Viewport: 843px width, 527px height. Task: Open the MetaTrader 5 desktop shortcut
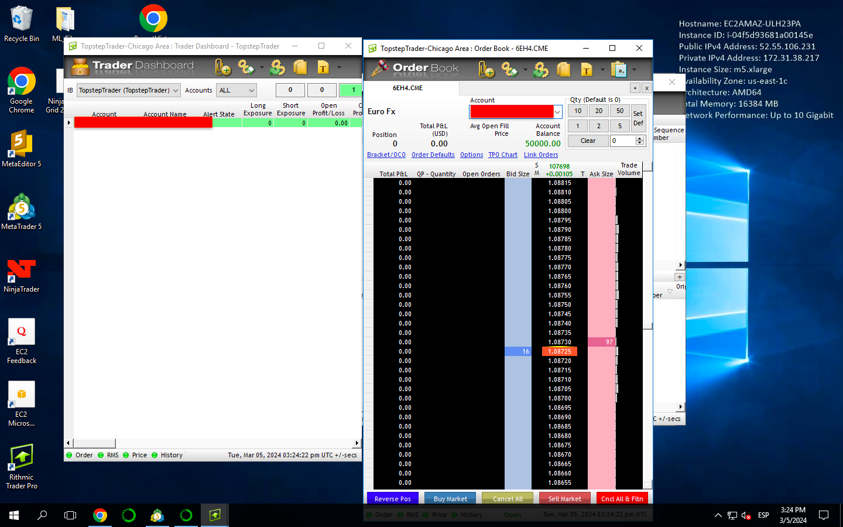point(22,212)
